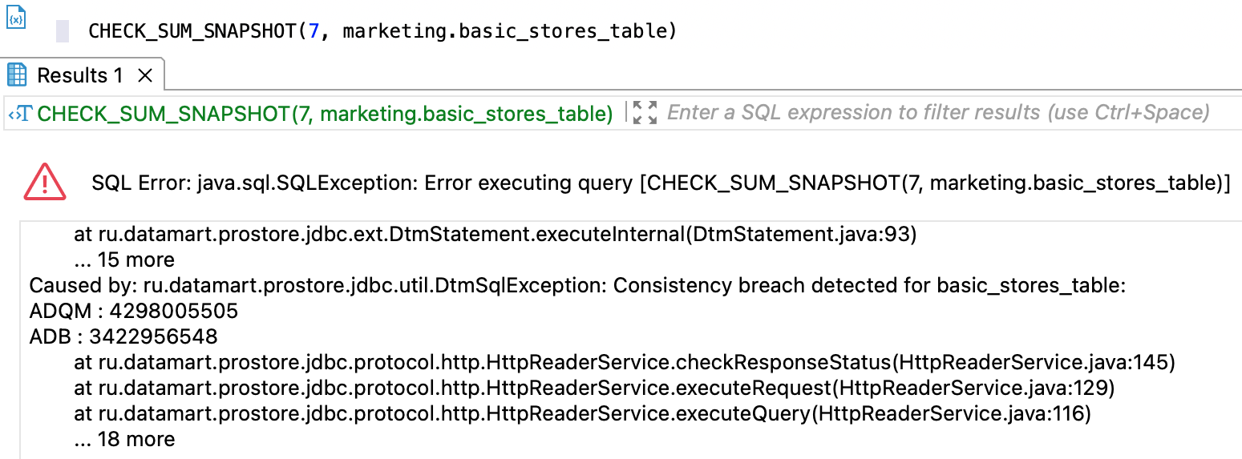Close the Results 1 tab
Viewport: 1242px width, 459px height.
145,75
